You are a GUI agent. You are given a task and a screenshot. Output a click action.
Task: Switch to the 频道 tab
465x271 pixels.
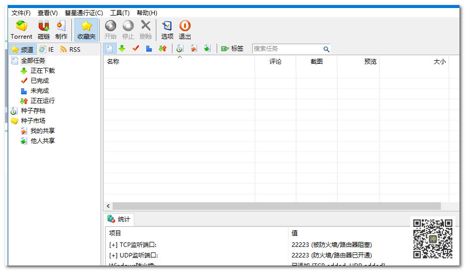(23, 50)
